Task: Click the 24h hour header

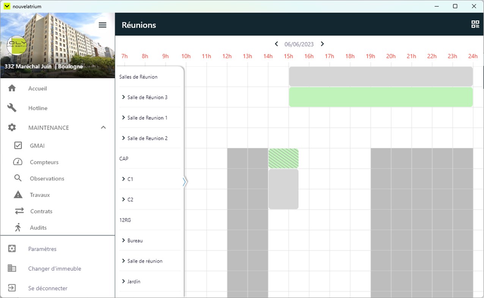Action: pyautogui.click(x=473, y=56)
